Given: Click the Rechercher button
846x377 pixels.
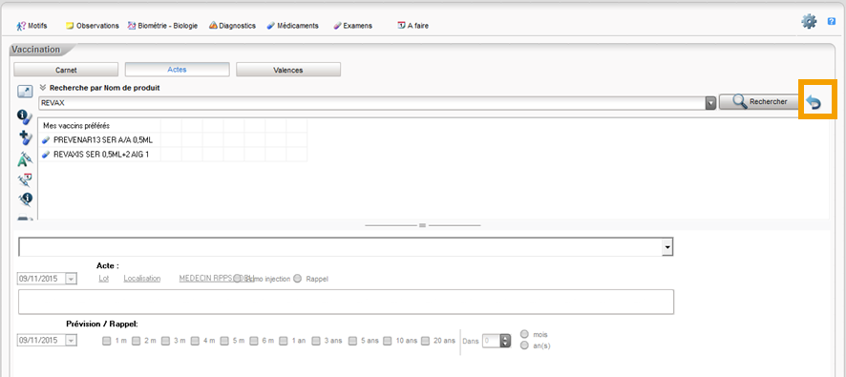Looking at the screenshot, I should point(758,101).
